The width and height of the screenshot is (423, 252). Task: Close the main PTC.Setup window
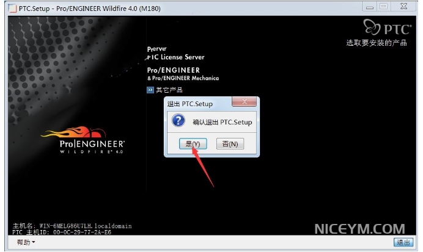(x=403, y=7)
